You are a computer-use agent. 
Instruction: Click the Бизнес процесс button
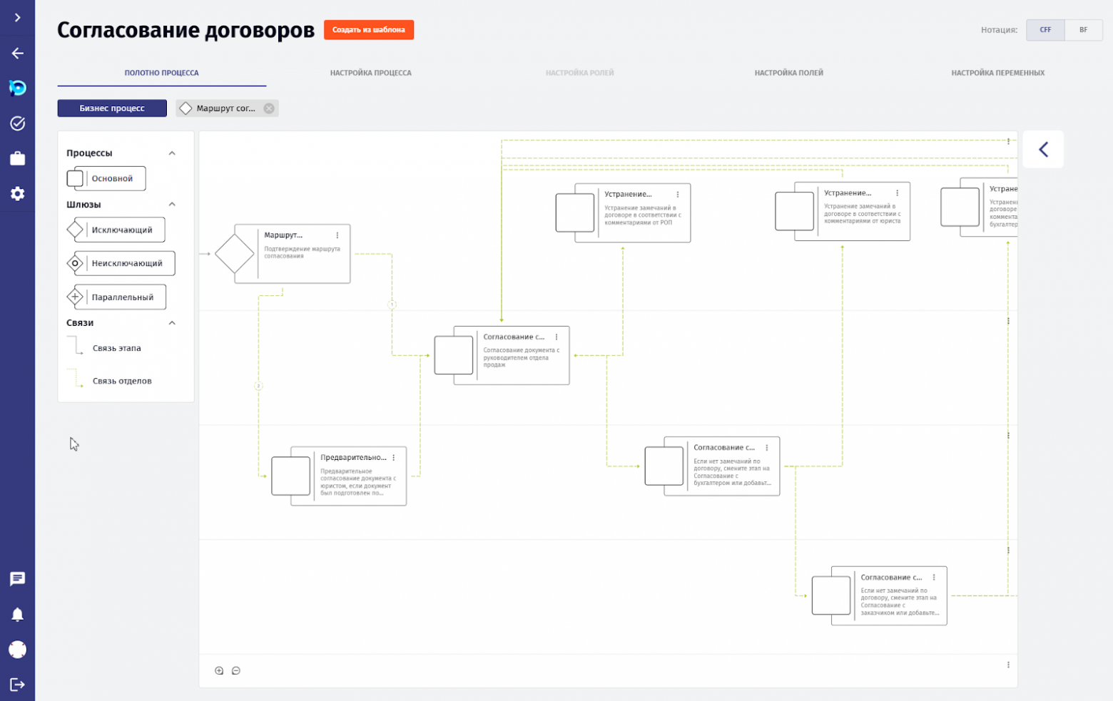click(x=112, y=108)
